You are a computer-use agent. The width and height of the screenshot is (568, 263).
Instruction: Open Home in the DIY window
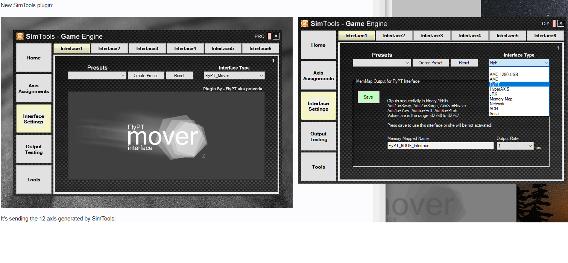(319, 45)
